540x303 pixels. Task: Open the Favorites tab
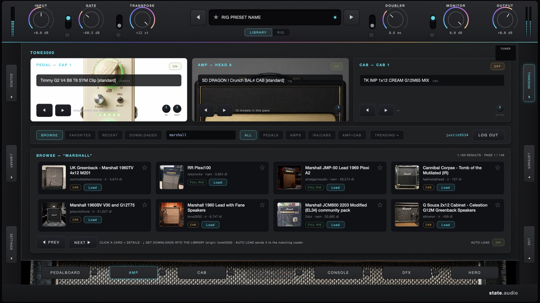(x=80, y=135)
